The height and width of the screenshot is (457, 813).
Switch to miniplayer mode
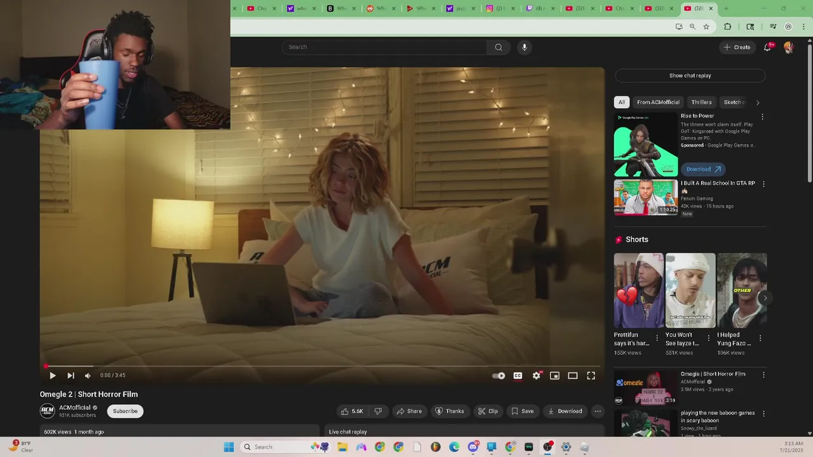[x=554, y=376]
